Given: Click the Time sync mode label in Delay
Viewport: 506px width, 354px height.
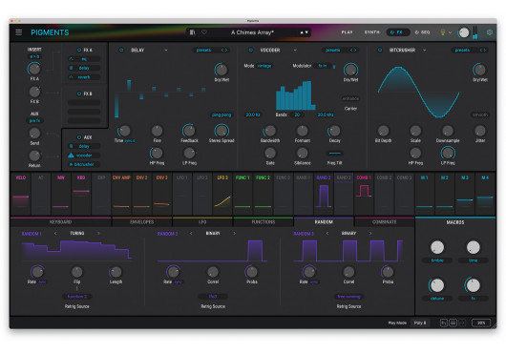Looking at the screenshot, I should click(130, 141).
